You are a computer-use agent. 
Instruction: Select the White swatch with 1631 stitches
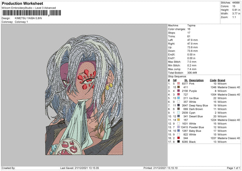click(x=179, y=123)
